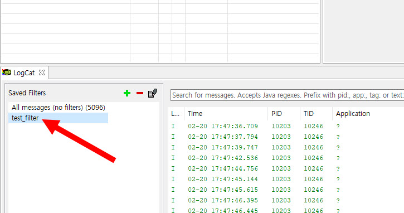This screenshot has height=213, width=404.
Task: Select log row at 17:47:46.395
Action: (286, 200)
